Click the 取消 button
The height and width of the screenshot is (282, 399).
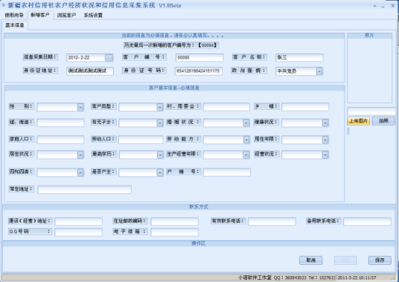pyautogui.click(x=310, y=260)
